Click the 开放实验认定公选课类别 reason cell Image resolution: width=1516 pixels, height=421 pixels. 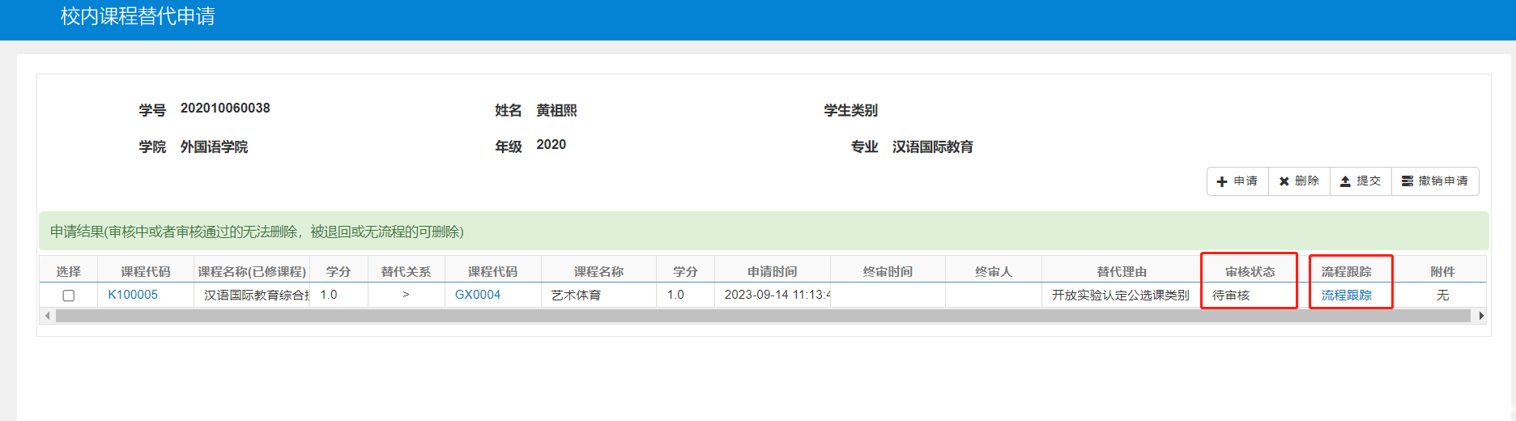1120,296
